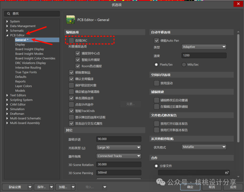
Task: Click the right panel vertical scrollbar
Action: coord(238,88)
